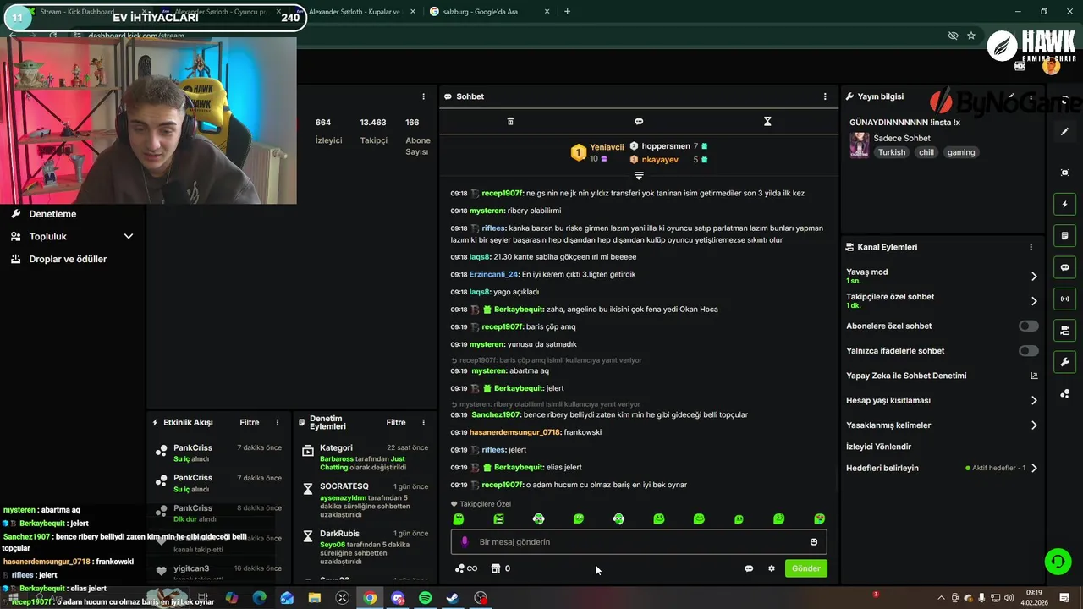This screenshot has width=1083, height=609.
Task: Click İzleyici Yönlendir option
Action: [x=878, y=447]
